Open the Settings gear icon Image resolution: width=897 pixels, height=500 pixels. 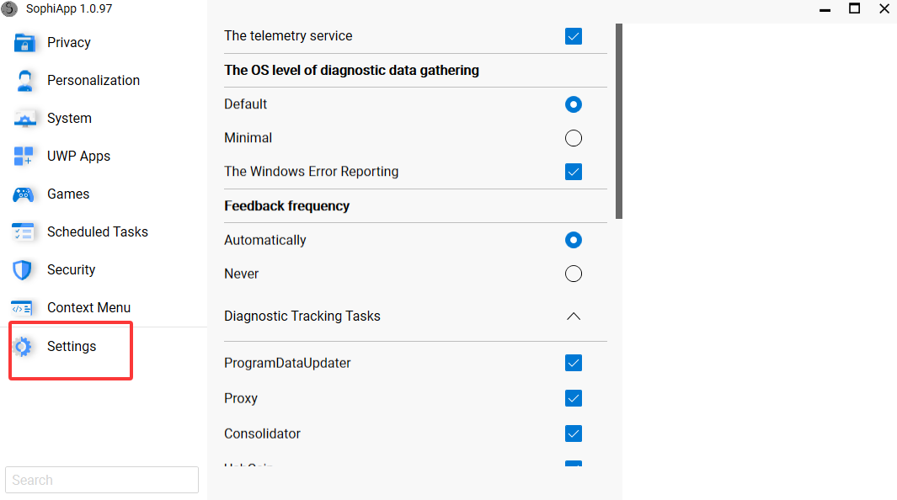[x=24, y=347]
